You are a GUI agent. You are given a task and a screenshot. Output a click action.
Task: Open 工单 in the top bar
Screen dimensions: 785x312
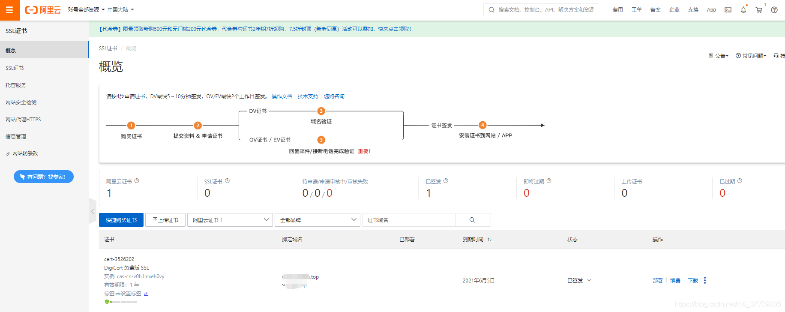click(636, 10)
